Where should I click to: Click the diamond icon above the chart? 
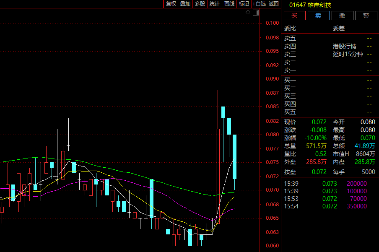pos(248,13)
